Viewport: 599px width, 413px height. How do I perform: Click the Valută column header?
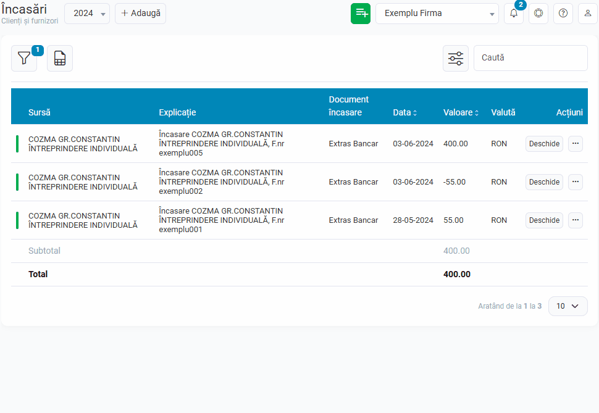pyautogui.click(x=503, y=112)
